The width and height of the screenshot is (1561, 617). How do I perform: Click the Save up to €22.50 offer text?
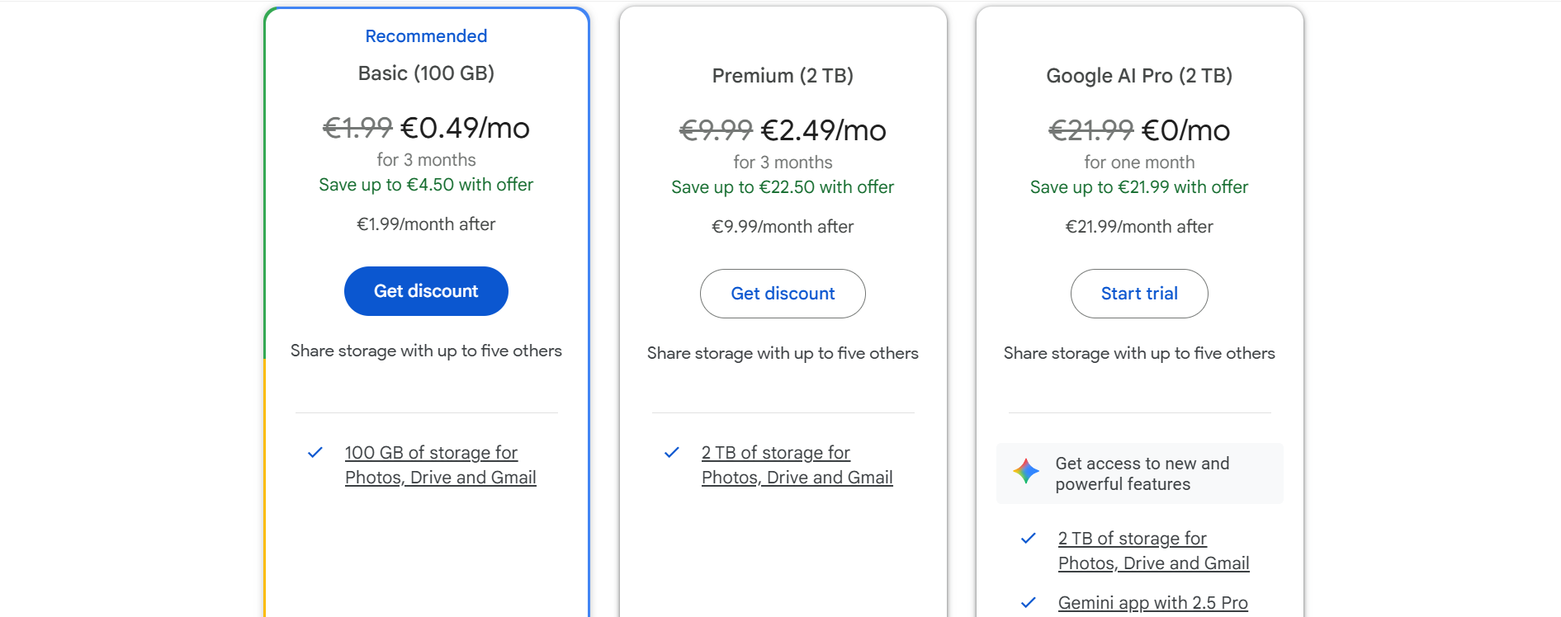[x=783, y=187]
